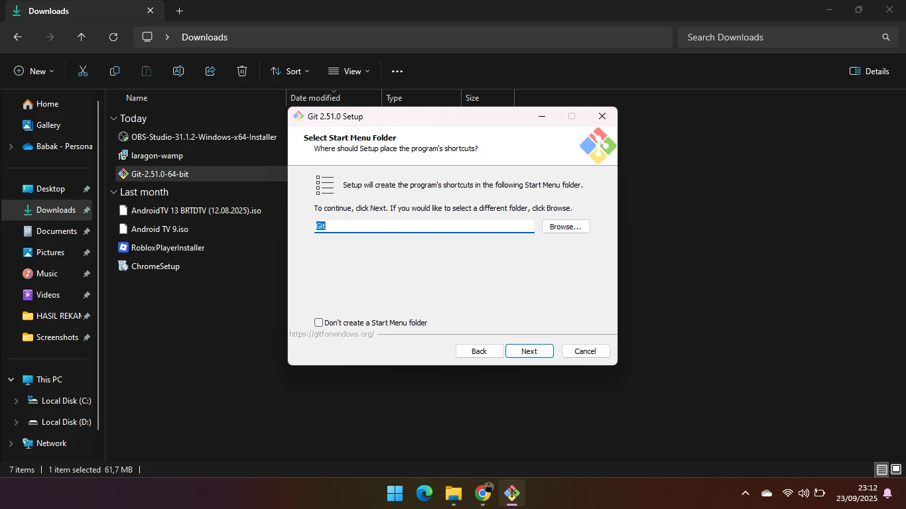Open Microsoft Edge from the taskbar
Viewport: 906px width, 509px height.
424,493
